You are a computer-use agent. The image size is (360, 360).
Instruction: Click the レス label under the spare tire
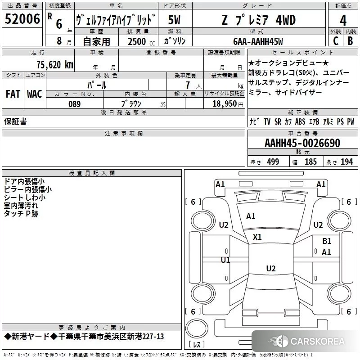[197, 344]
